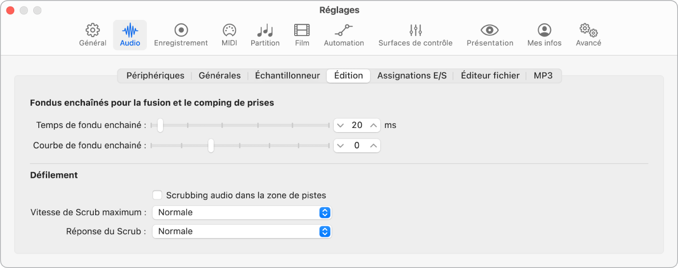Click the 'ms' unit label

click(x=390, y=125)
